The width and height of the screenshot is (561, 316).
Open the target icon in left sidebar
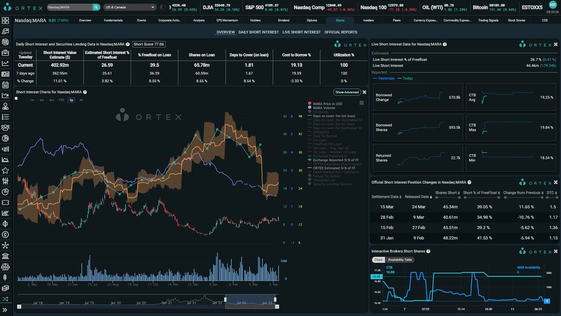pyautogui.click(x=6, y=42)
